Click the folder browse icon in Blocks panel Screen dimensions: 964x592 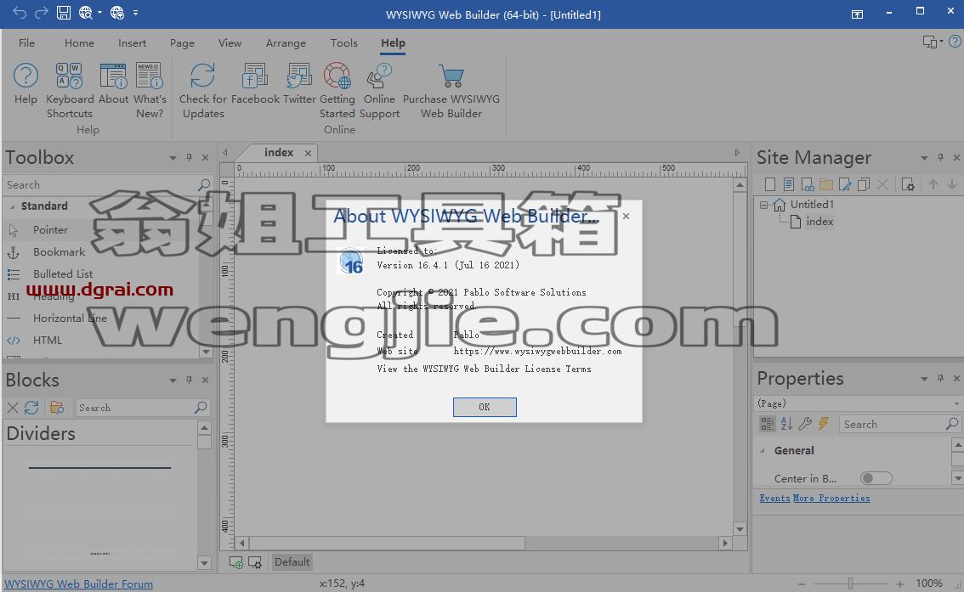coord(57,407)
